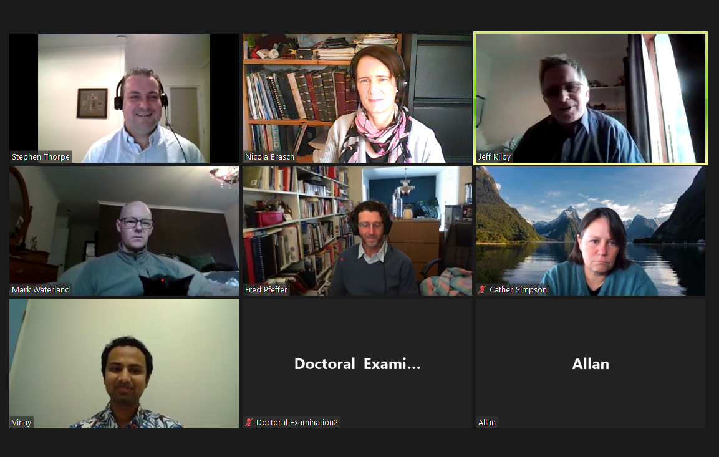Viewport: 719px width, 457px height.
Task: Click the small Allan name label
Action: (x=487, y=423)
